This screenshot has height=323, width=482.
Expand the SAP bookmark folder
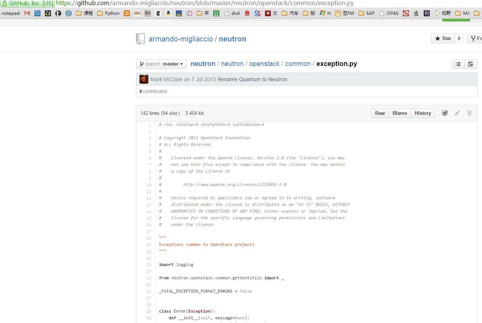click(x=367, y=13)
